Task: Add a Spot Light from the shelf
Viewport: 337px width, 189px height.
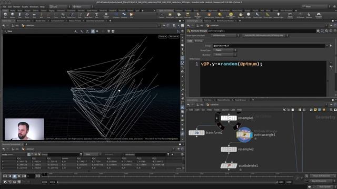Action: click(x=179, y=15)
